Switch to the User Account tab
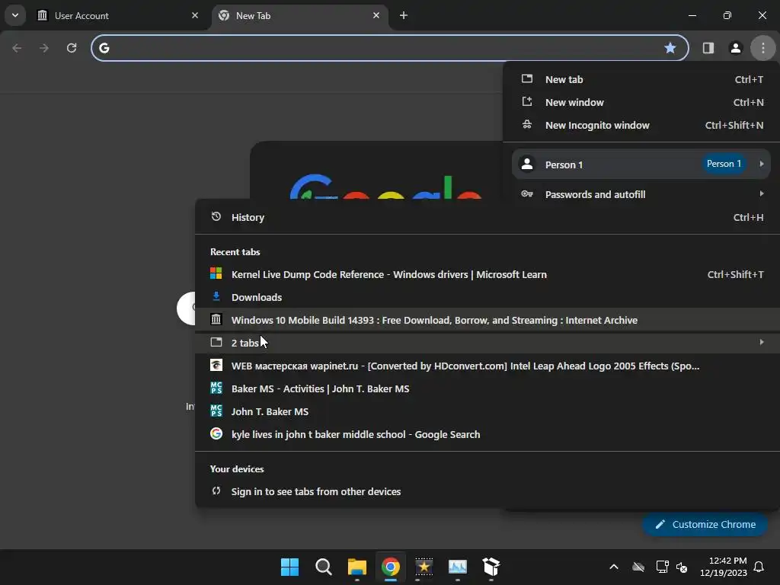 [118, 15]
